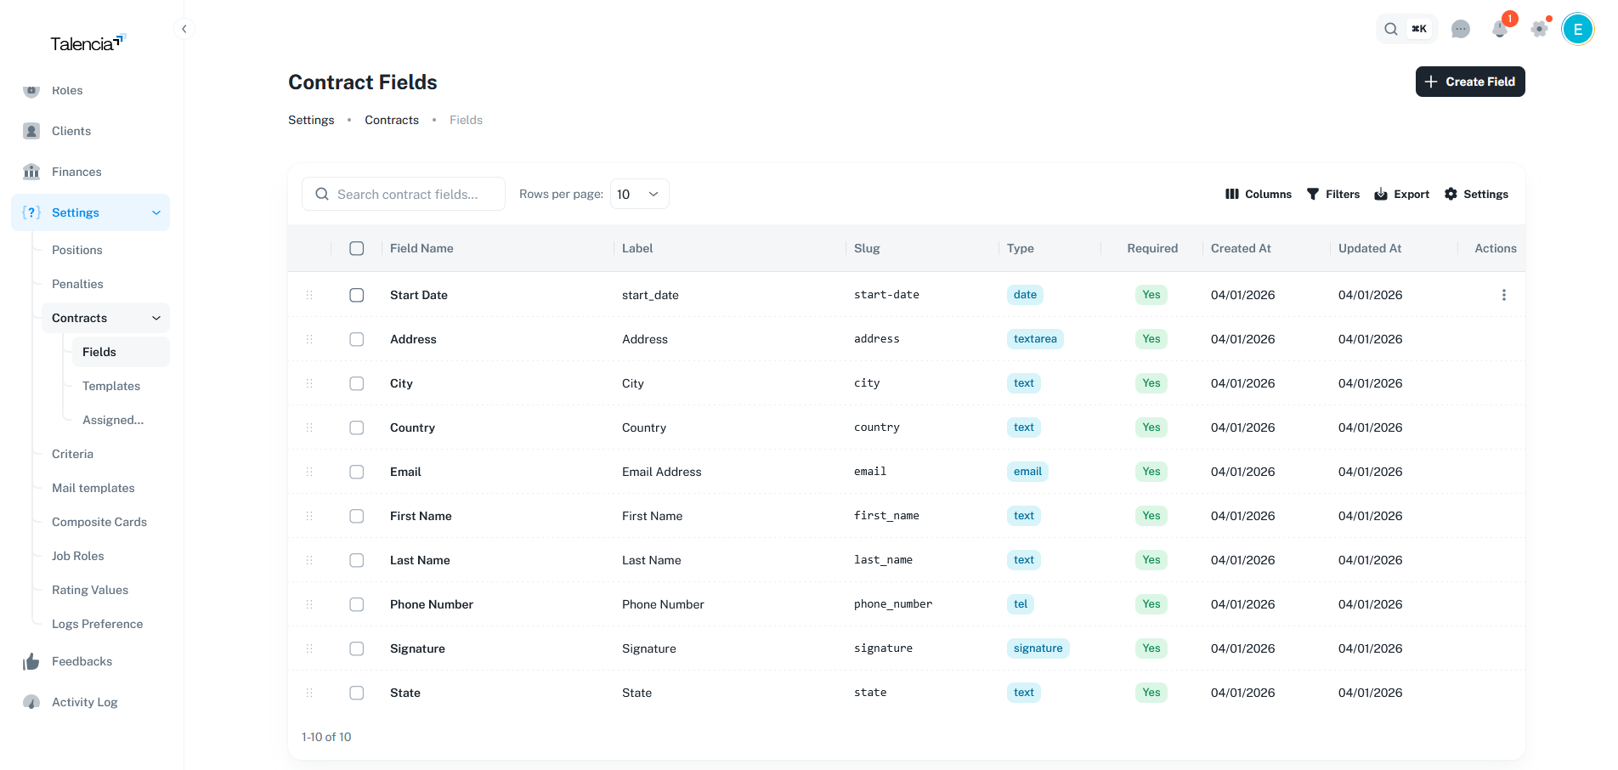Open the notifications bell
The width and height of the screenshot is (1618, 770).
[x=1499, y=28]
